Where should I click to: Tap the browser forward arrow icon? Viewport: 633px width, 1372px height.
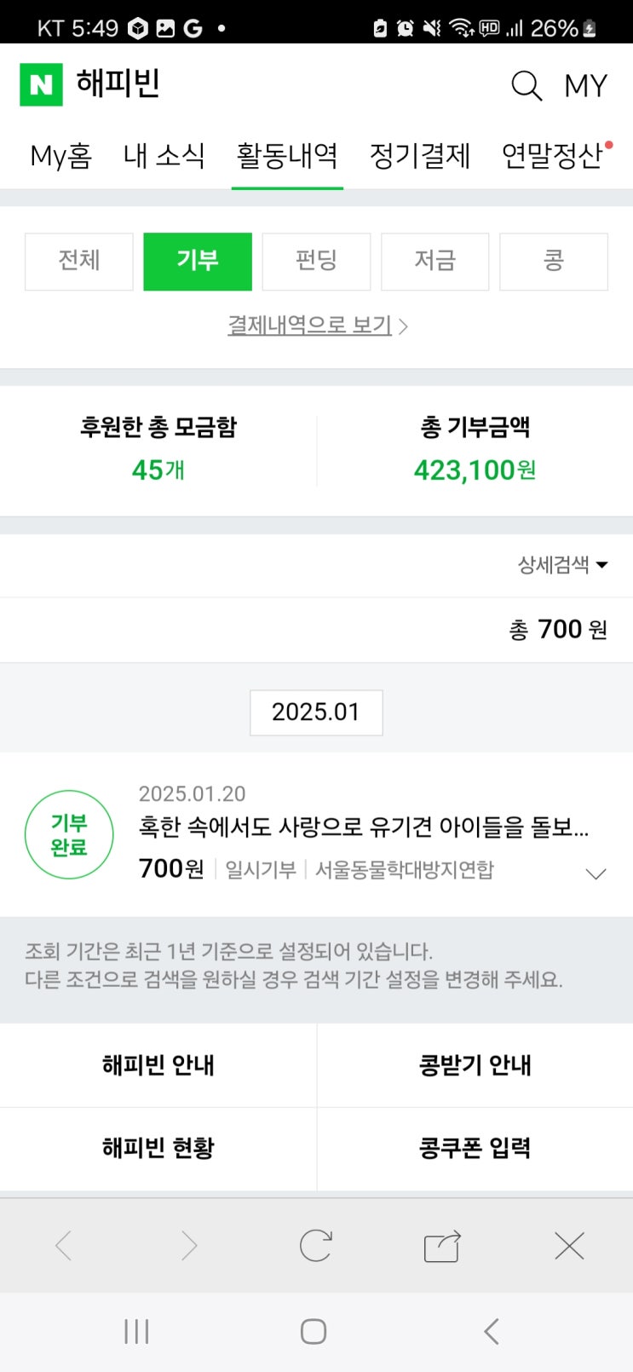click(x=189, y=1246)
